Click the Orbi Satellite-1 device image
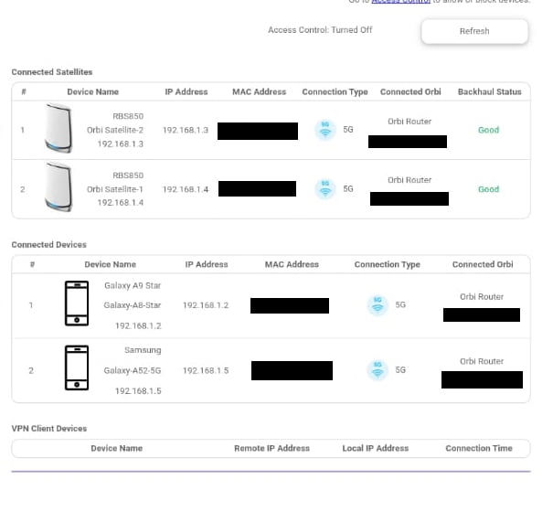 (58, 187)
